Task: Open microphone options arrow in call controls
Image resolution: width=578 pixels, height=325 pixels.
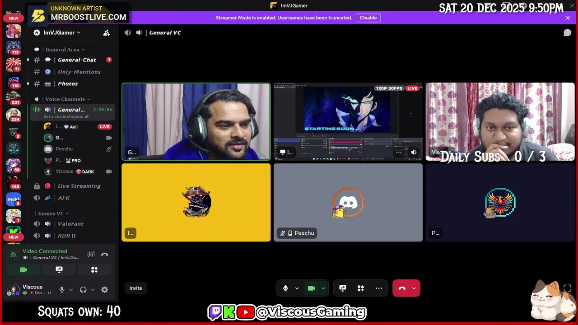Action: (297, 288)
